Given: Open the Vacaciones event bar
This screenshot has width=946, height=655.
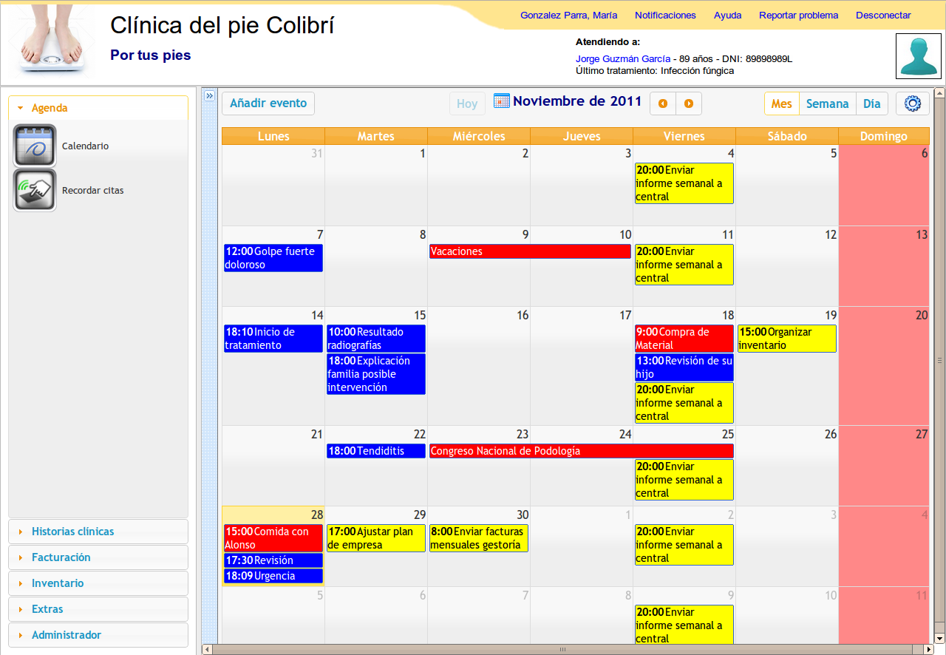Looking at the screenshot, I should coord(530,251).
